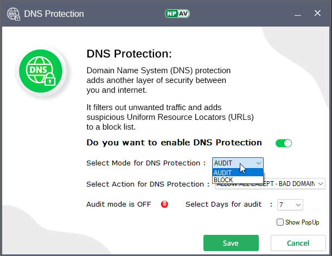Screen dimensions: 332x256
Task: Disable the DNS Protection toggle switch
Action: [x=283, y=143]
